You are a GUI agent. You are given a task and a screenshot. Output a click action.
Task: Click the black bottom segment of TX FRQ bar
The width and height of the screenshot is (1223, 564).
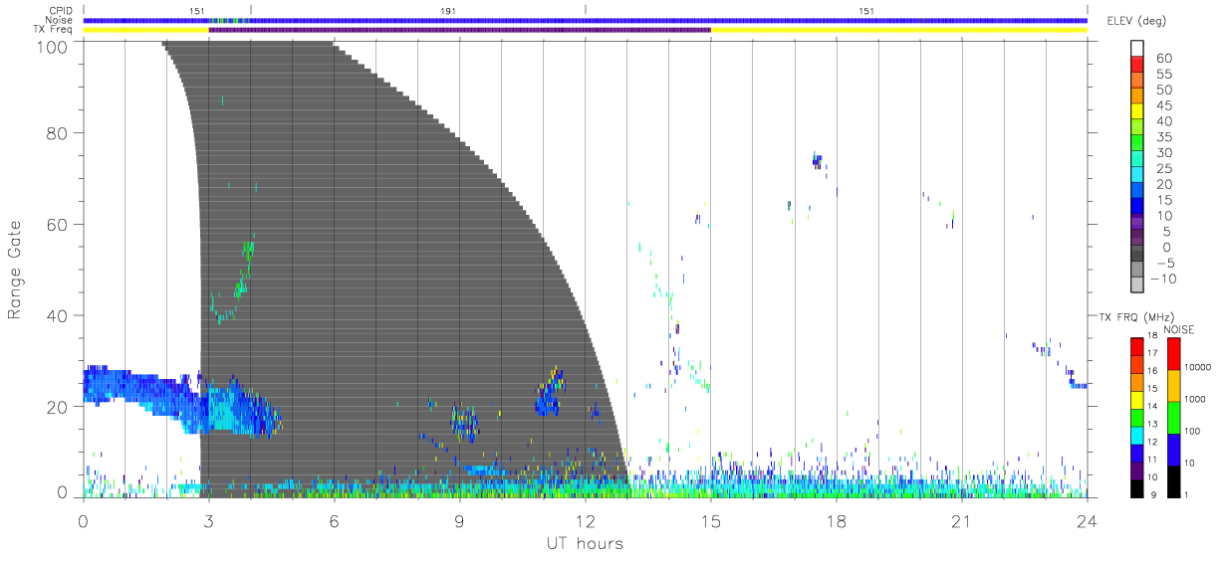1137,488
